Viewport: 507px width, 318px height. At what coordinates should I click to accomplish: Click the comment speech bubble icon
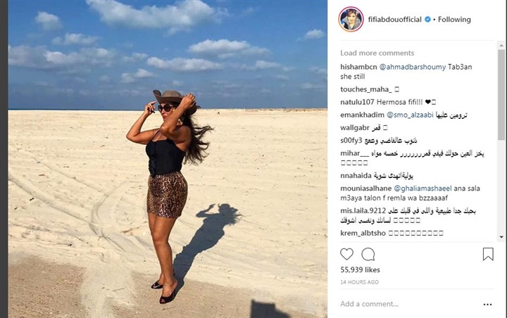(x=368, y=255)
